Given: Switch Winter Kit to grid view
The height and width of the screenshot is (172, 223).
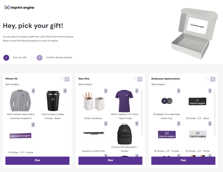Looking at the screenshot, I should (x=67, y=79).
